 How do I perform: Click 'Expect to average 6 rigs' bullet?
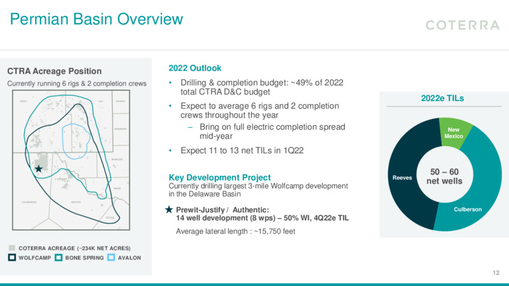point(260,111)
